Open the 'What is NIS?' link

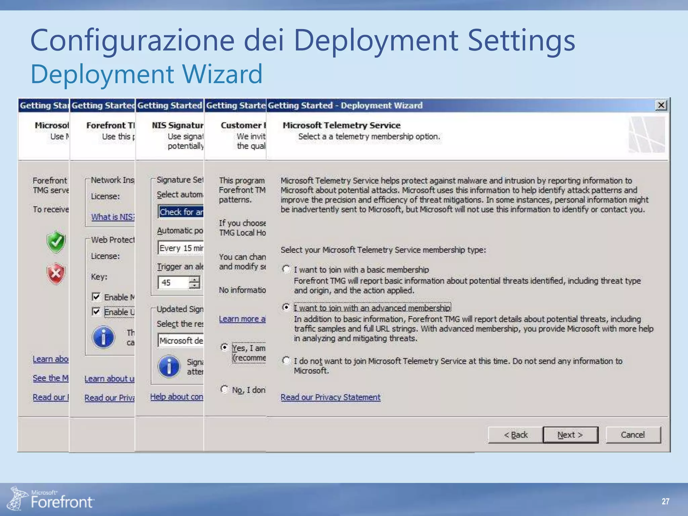coord(113,217)
